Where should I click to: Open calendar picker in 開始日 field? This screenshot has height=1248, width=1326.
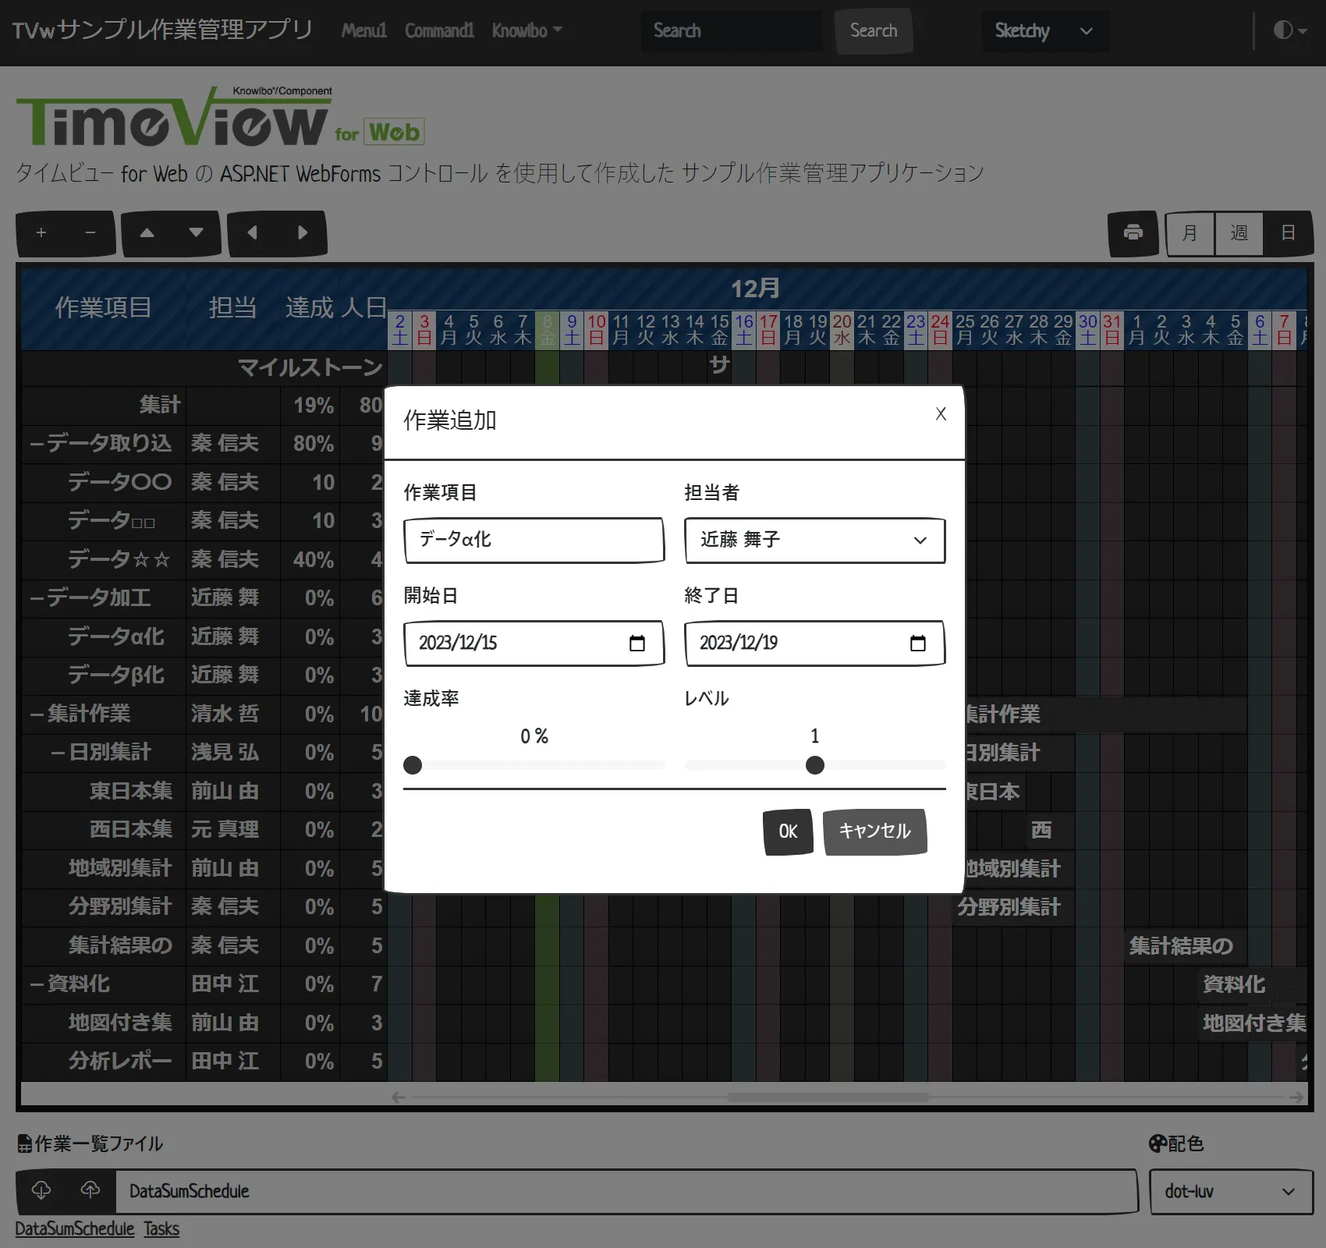tap(637, 643)
